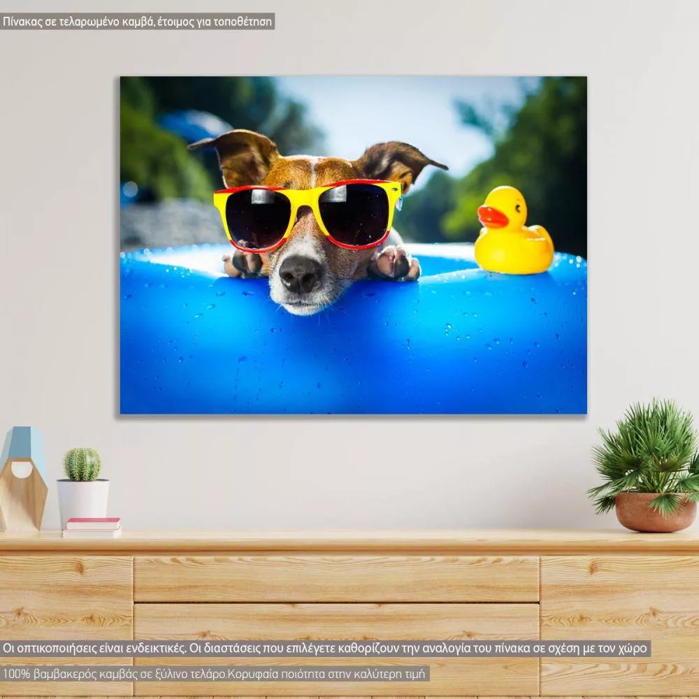Click the rubber duck's orange beak

pyautogui.click(x=492, y=217)
